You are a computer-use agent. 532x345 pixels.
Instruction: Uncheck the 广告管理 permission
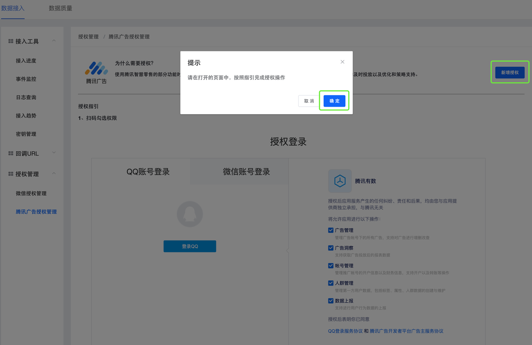pyautogui.click(x=330, y=230)
